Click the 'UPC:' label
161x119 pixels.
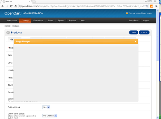click(10, 63)
